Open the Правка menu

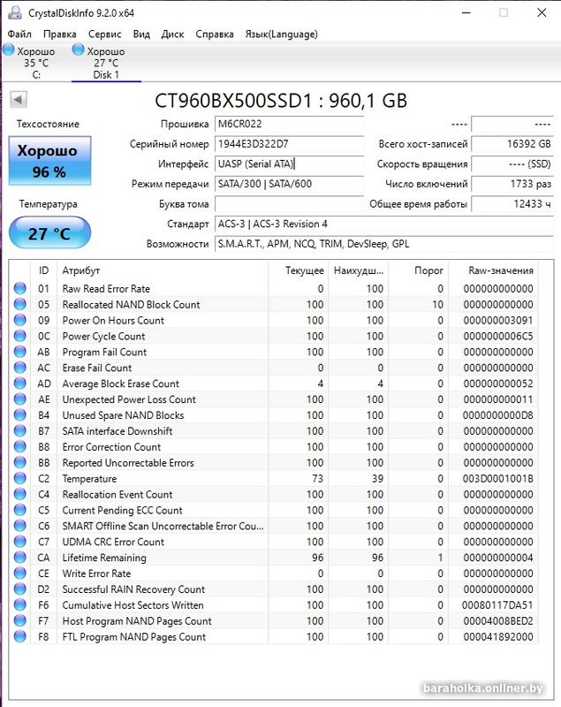59,34
